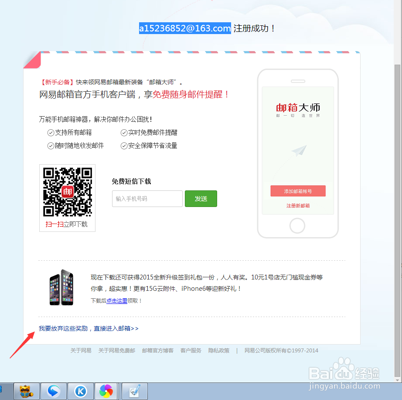The image size is (402, 400).
Task: Open the 关于网易 footer link
Action: tap(81, 351)
